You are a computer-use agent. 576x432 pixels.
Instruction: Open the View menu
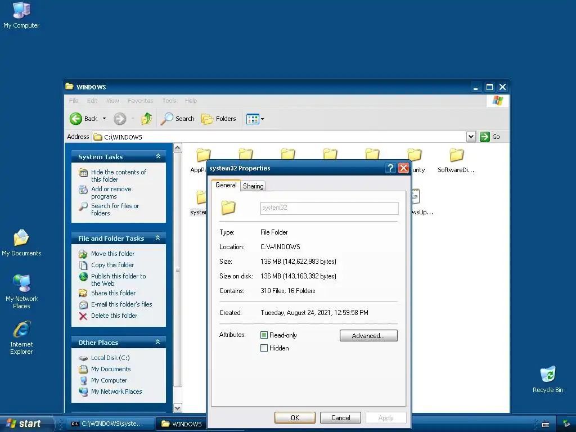(x=112, y=101)
